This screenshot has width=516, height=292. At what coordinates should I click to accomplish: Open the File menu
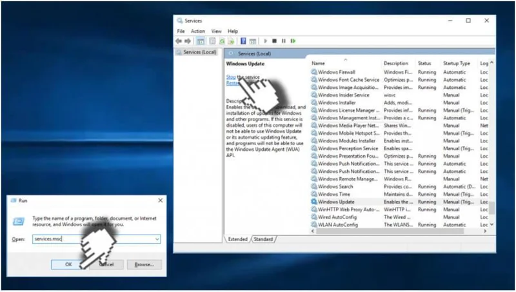181,31
